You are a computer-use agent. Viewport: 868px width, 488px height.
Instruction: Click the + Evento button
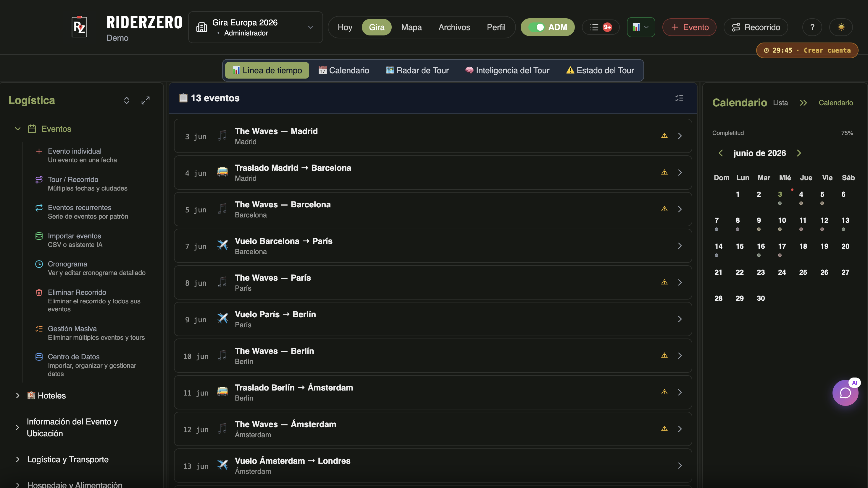(x=689, y=27)
